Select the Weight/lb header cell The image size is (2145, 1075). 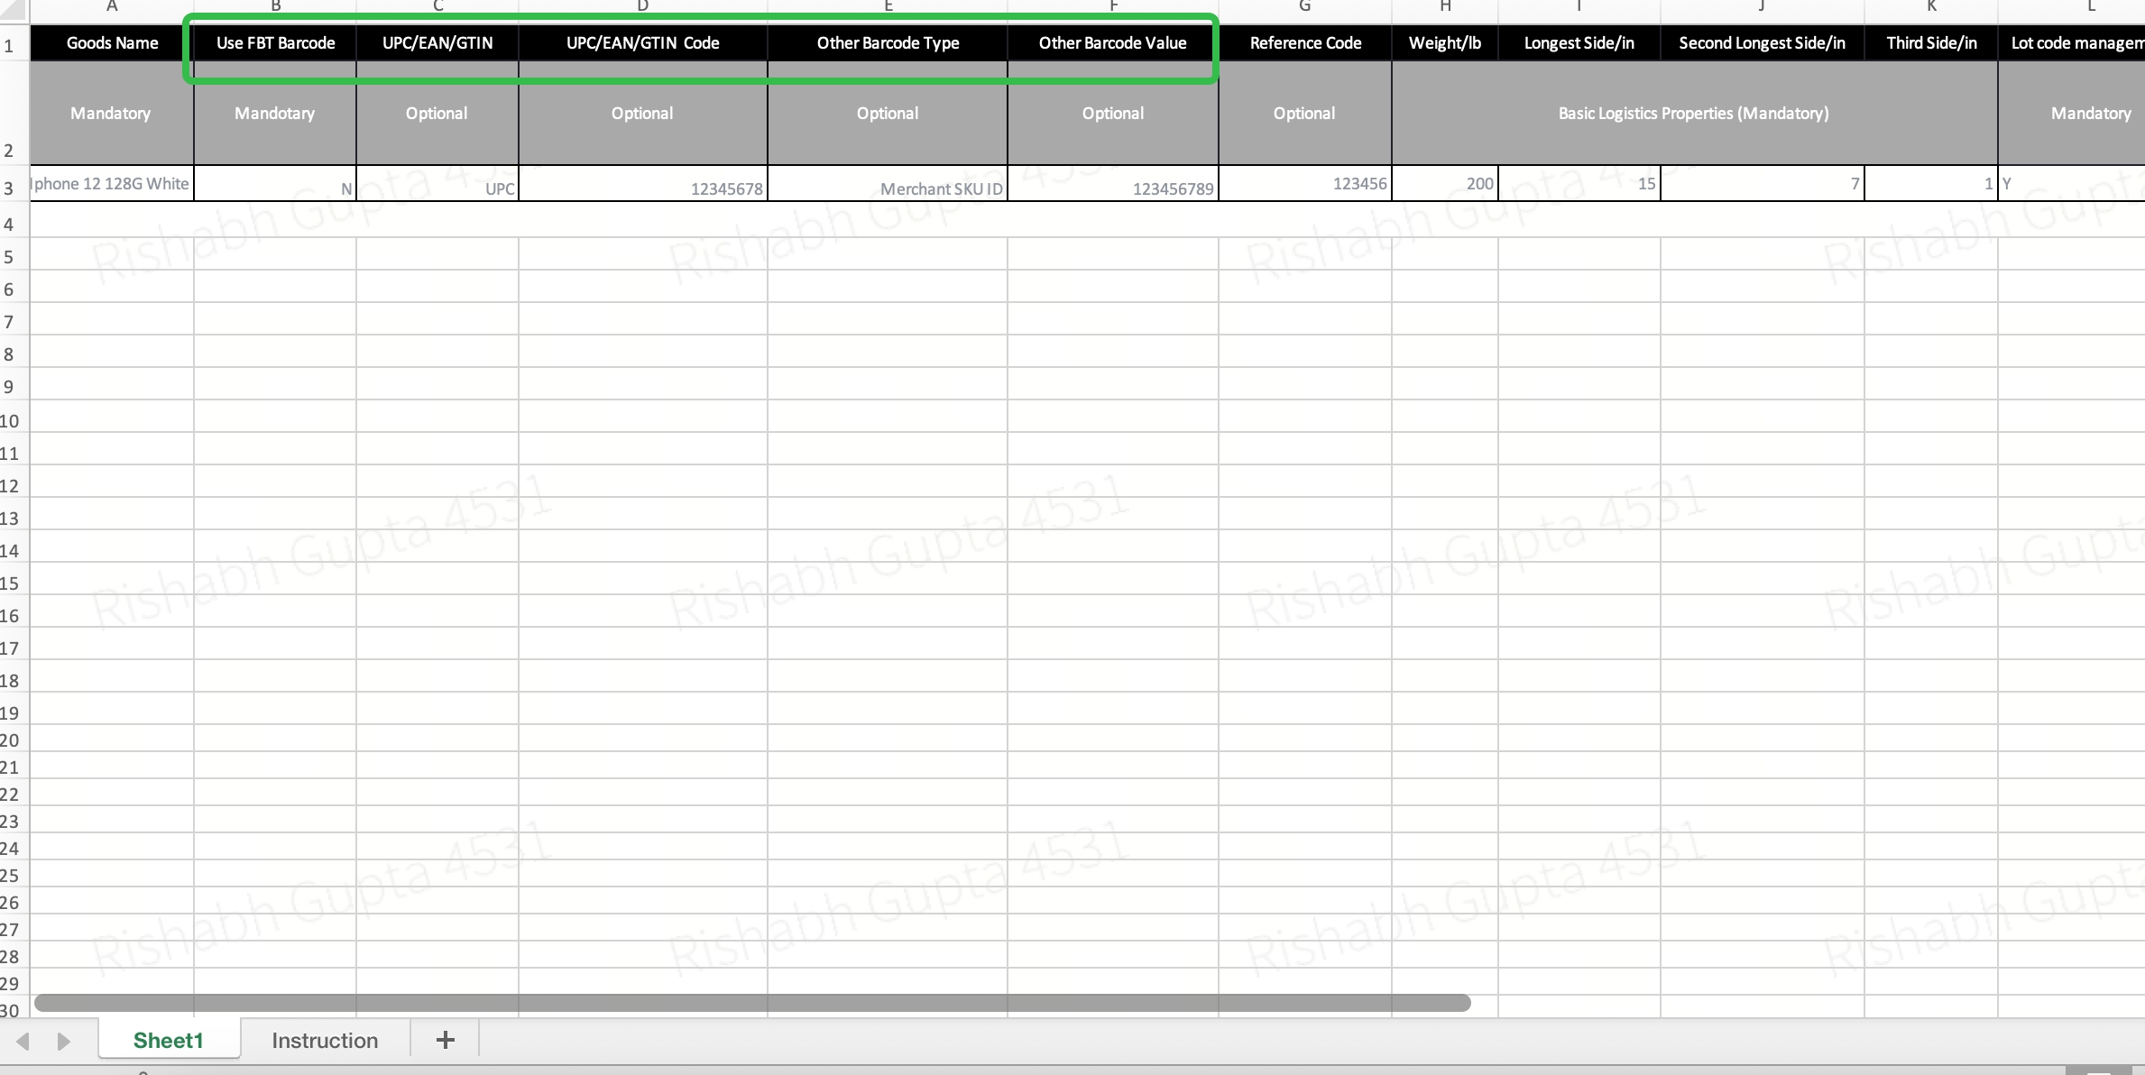[x=1444, y=43]
